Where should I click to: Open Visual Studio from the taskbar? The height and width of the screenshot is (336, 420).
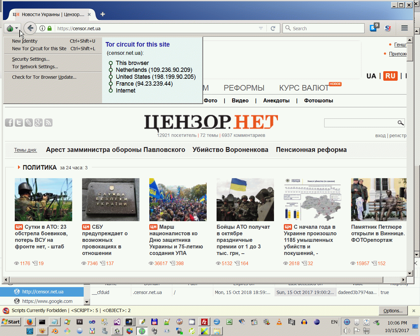(x=117, y=322)
